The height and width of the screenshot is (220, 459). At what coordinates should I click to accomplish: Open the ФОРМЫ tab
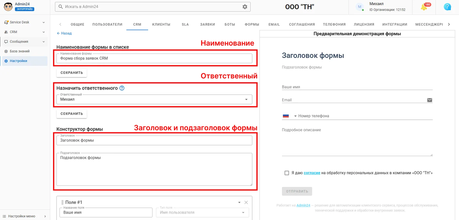pyautogui.click(x=252, y=24)
